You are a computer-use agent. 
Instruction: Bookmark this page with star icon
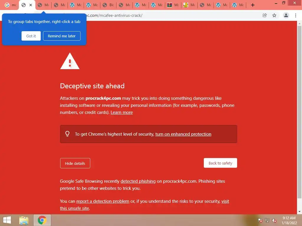click(x=274, y=15)
